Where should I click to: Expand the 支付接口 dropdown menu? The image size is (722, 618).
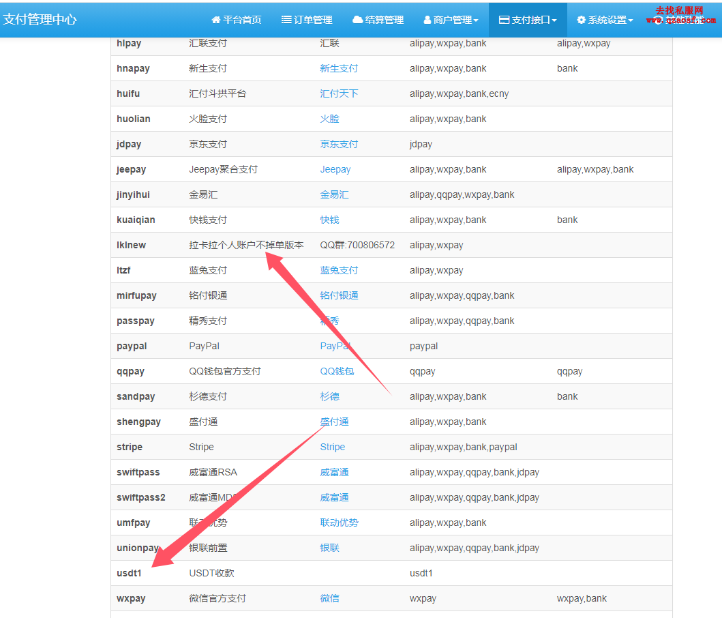point(528,20)
